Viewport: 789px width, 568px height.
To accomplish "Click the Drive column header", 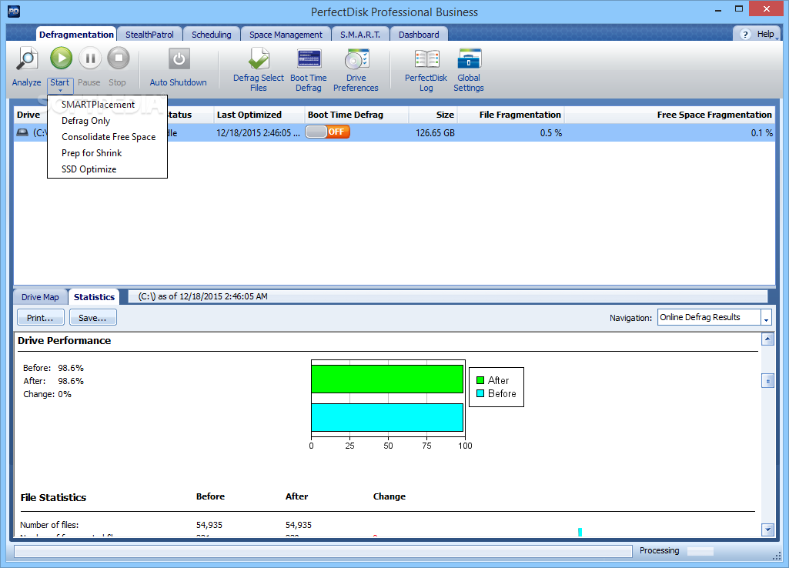I will pos(30,115).
